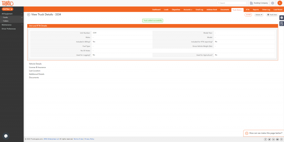Expand the License & Insurance section
This screenshot has width=284, height=142.
point(37,67)
